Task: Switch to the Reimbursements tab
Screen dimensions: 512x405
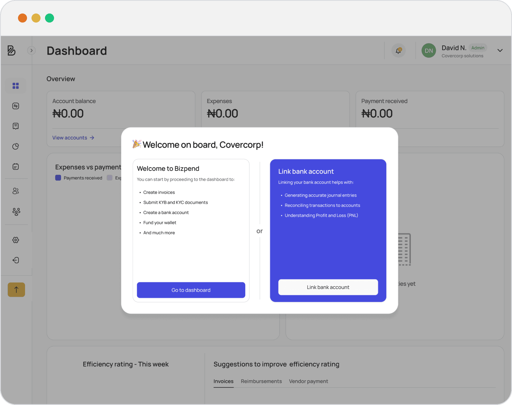Action: pyautogui.click(x=261, y=381)
